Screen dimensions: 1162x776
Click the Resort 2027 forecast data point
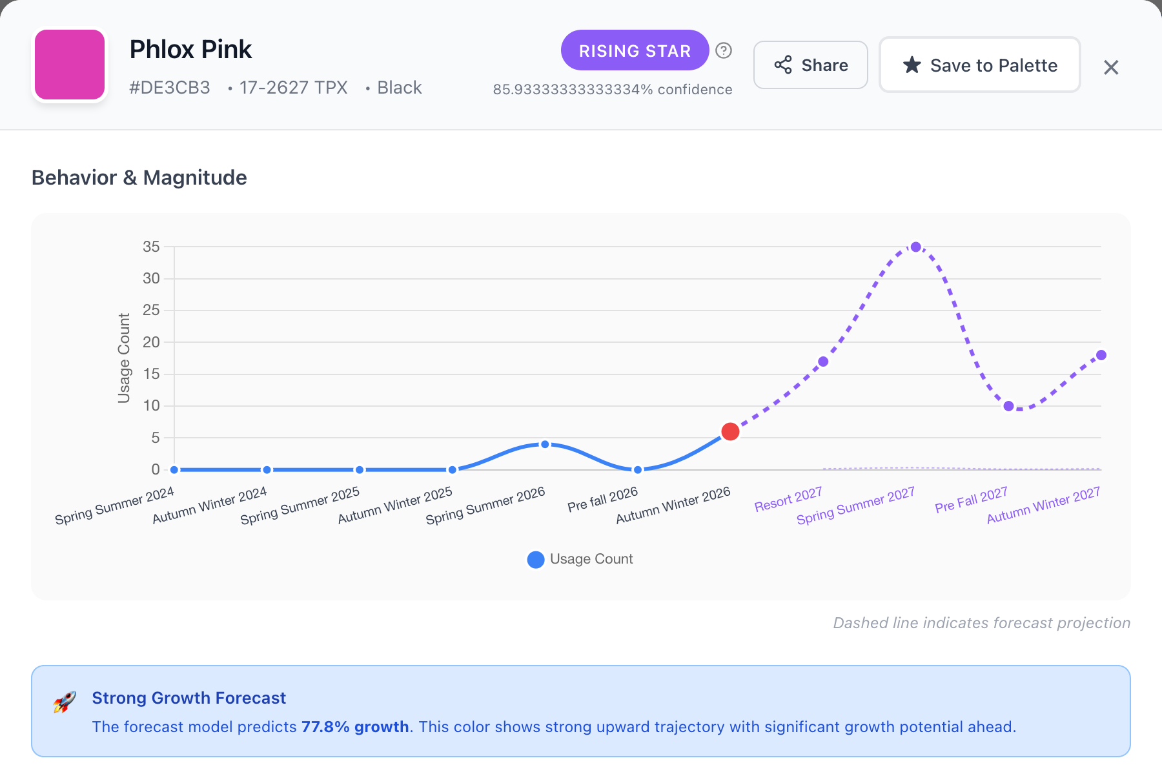coord(823,362)
